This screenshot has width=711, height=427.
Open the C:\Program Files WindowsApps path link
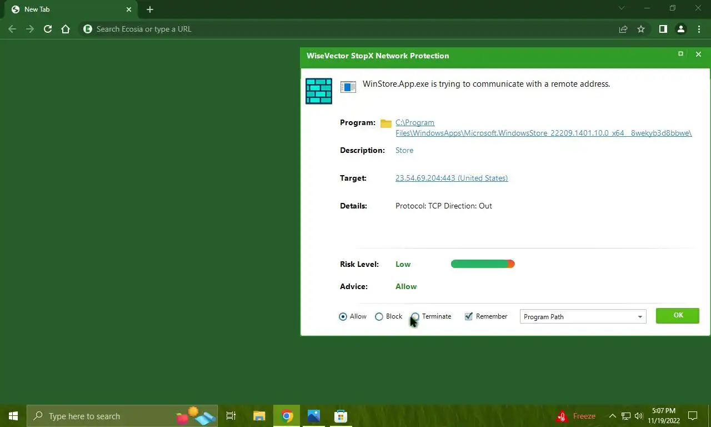coord(543,128)
